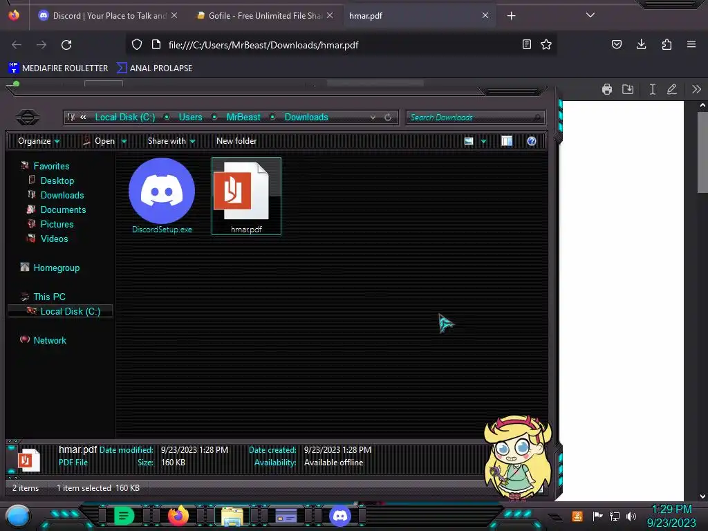The image size is (708, 531).
Task: Open the Firefox extensions puzzle icon
Action: (667, 44)
